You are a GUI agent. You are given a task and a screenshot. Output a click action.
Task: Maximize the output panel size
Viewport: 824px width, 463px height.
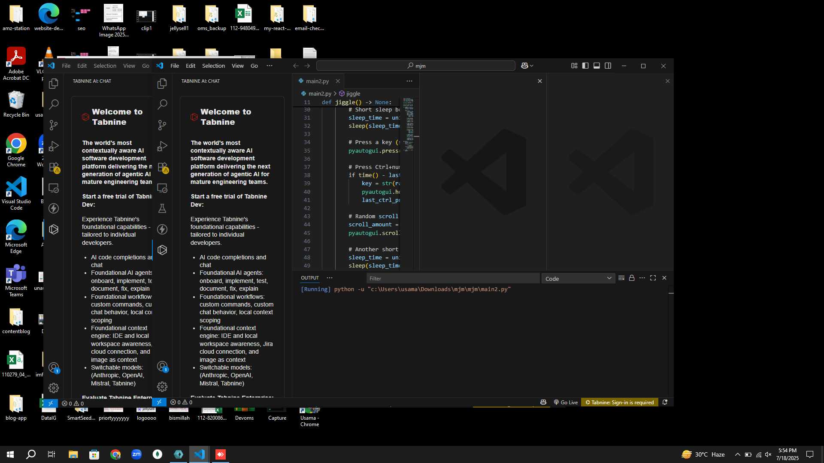click(x=653, y=278)
